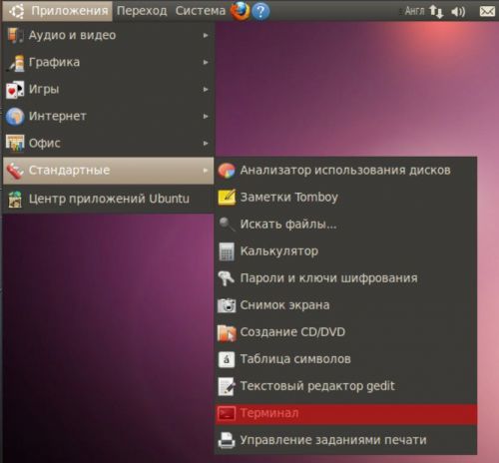The image size is (499, 463).
Task: Click the Офис category icon
Action: pos(15,144)
